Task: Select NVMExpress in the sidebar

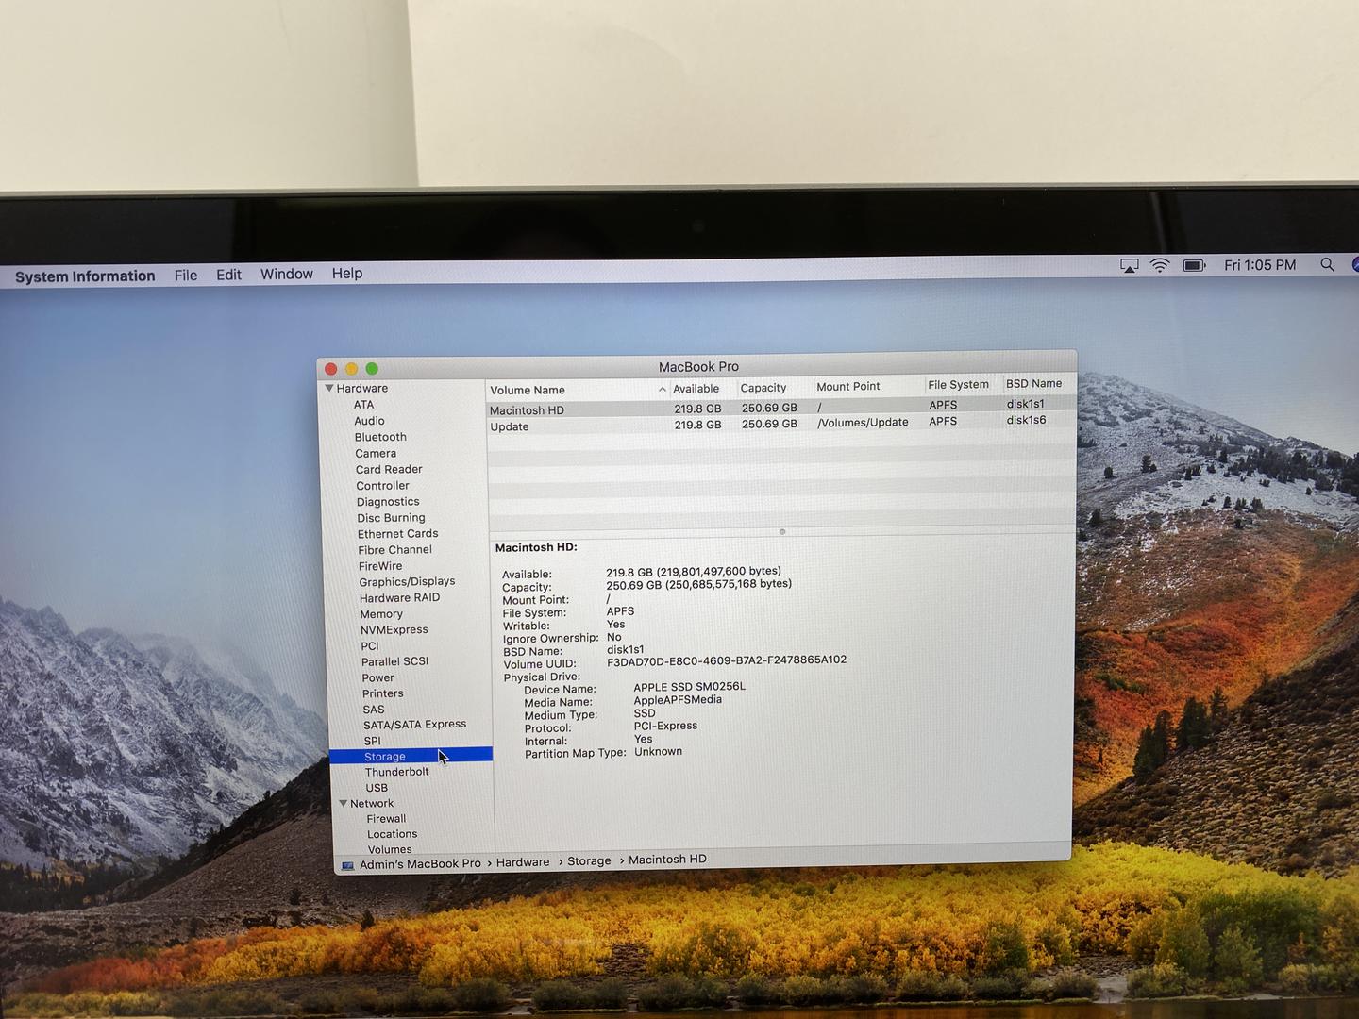Action: pos(394,629)
